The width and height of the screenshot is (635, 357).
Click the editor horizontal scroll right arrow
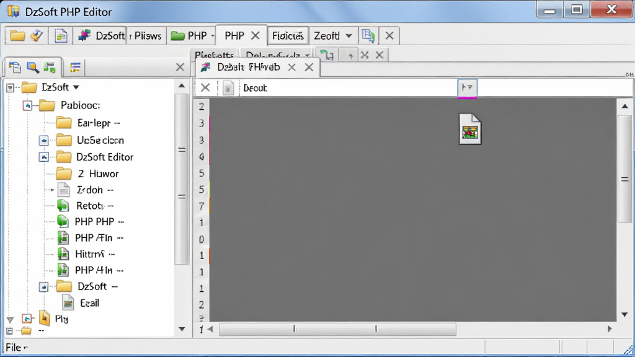610,329
